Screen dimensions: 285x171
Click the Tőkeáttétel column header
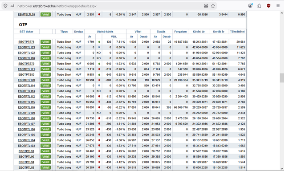coord(237,32)
